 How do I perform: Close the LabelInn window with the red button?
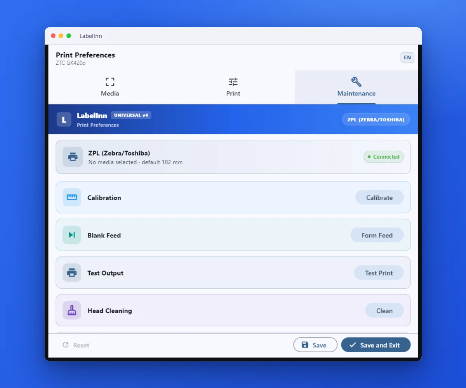pyautogui.click(x=53, y=36)
